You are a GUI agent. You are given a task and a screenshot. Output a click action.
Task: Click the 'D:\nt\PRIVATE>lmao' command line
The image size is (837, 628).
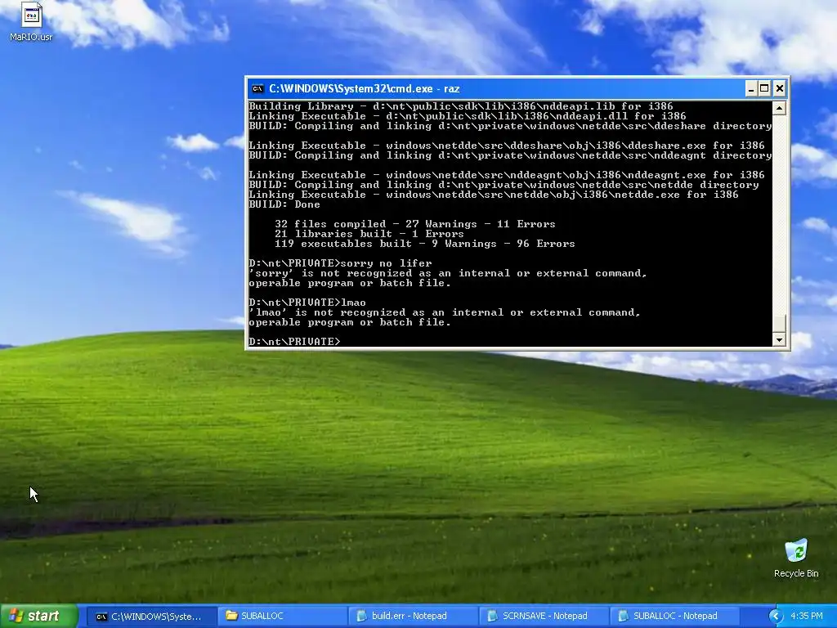coord(307,303)
